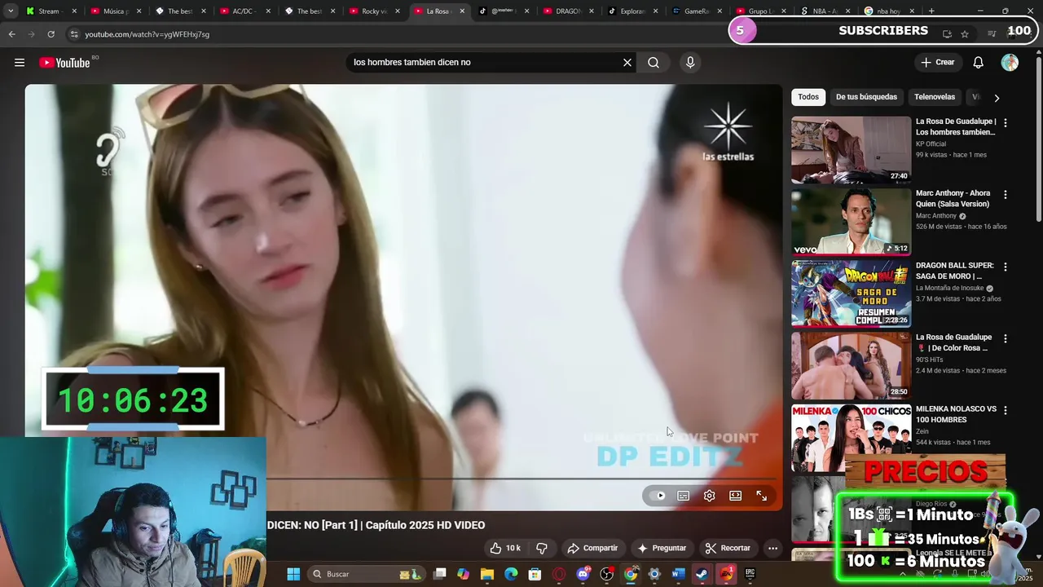Show more filter chips with the right arrow

tap(997, 98)
